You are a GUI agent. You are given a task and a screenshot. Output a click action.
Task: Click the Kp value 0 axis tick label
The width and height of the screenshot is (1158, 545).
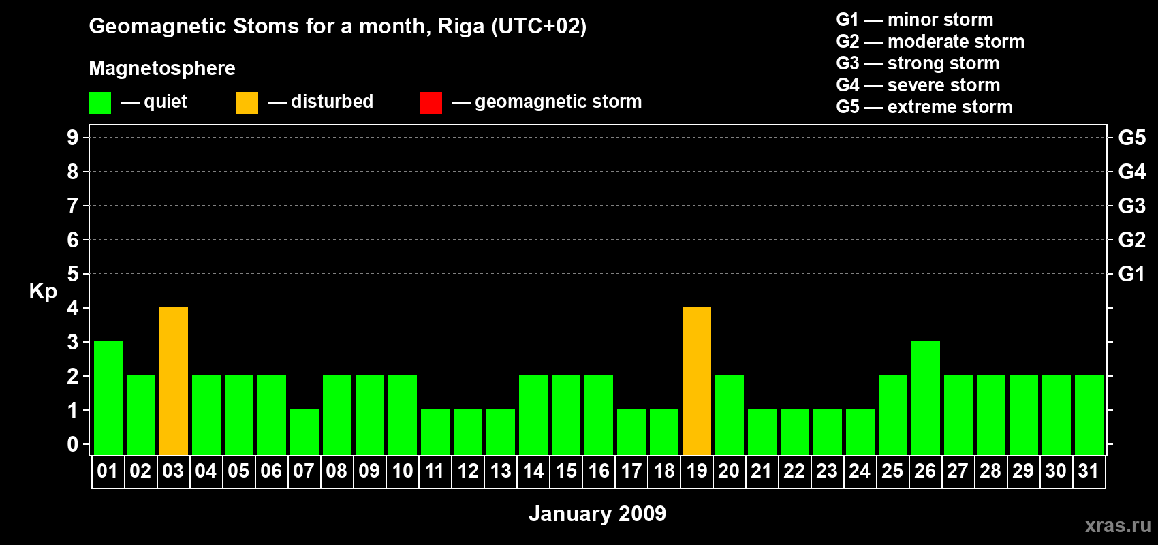pyautogui.click(x=73, y=444)
